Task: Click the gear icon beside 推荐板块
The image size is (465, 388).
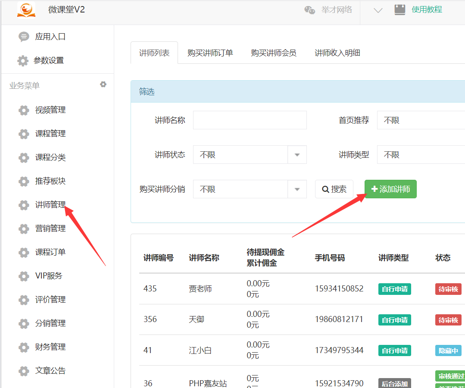Action: 24,181
